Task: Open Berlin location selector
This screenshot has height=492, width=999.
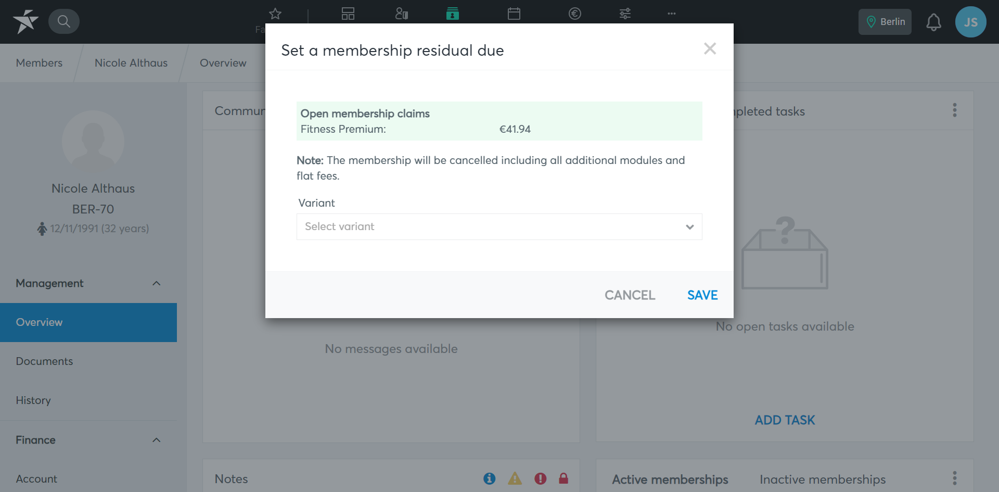Action: [885, 22]
